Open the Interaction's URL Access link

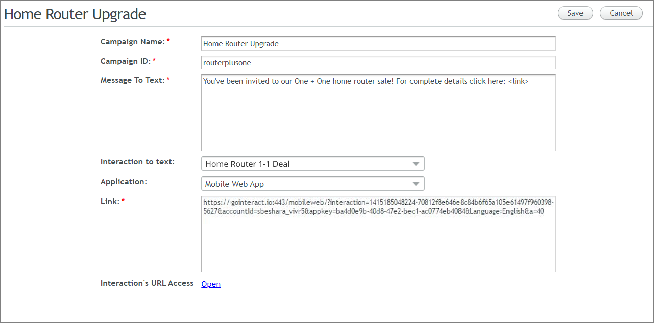[211, 284]
